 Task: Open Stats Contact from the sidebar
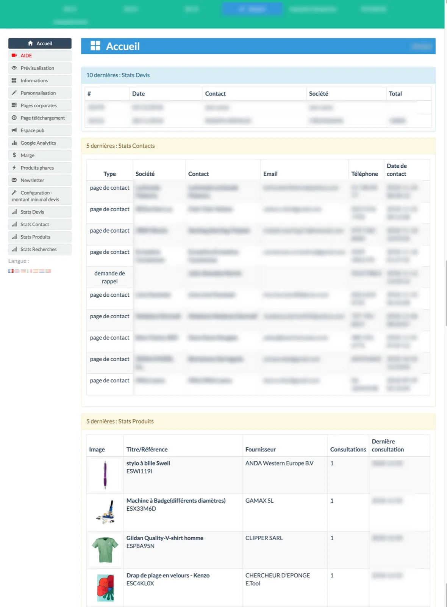[40, 224]
